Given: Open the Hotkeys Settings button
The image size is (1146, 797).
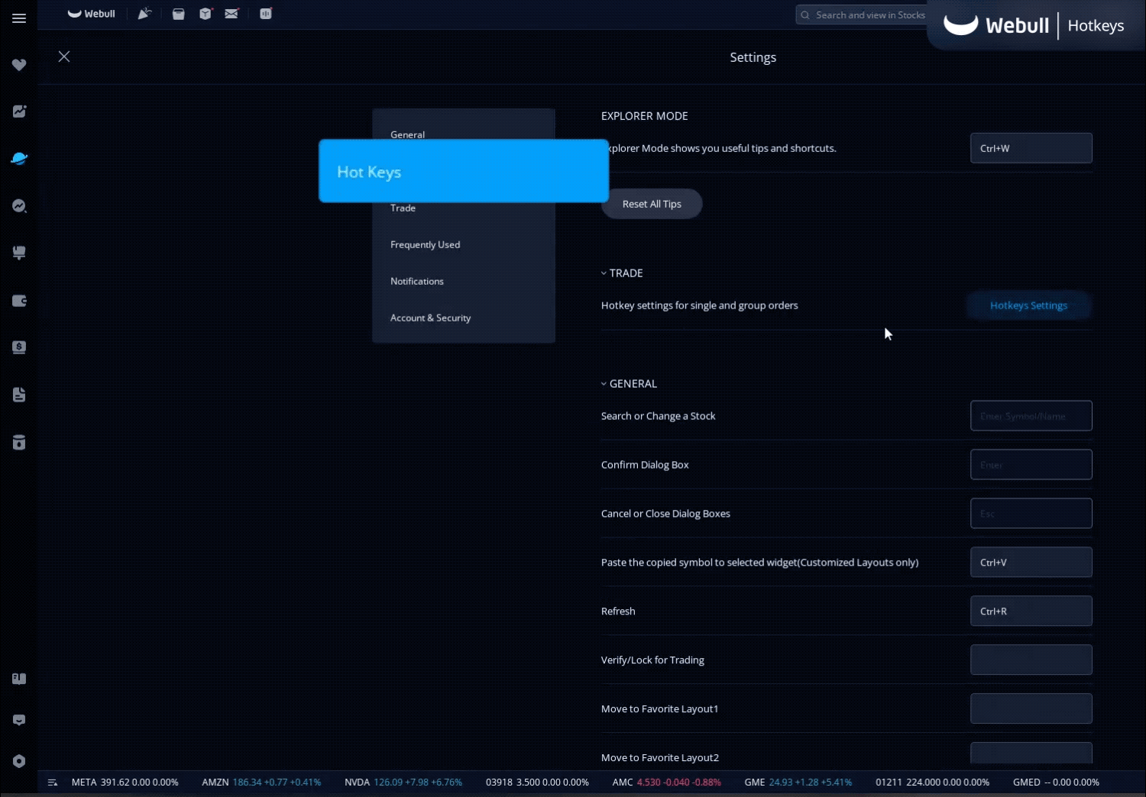Looking at the screenshot, I should pos(1028,305).
